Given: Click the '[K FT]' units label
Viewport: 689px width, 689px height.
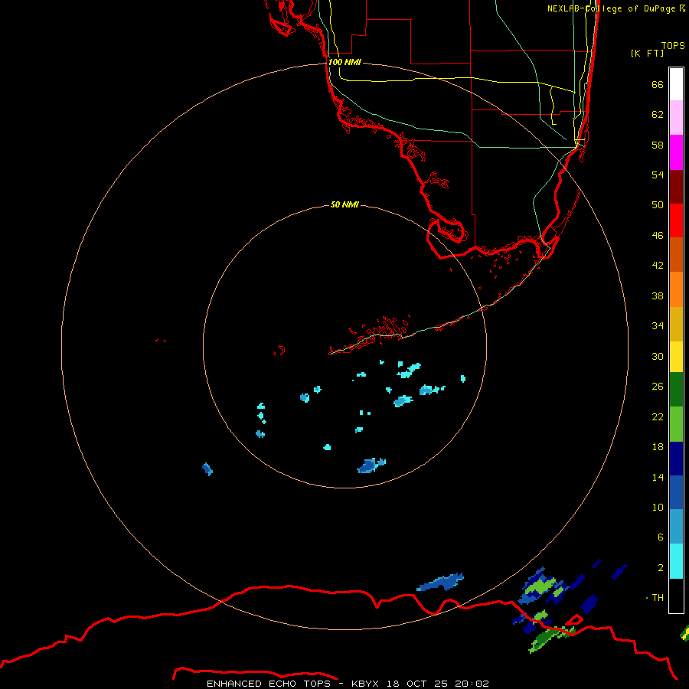Looking at the screenshot, I should (x=647, y=53).
